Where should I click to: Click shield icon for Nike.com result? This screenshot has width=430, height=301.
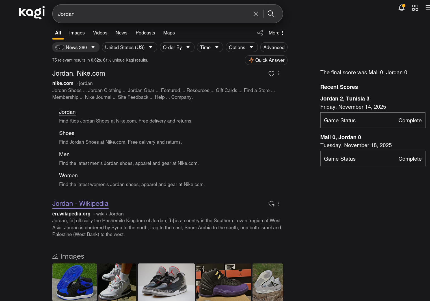[x=271, y=73]
